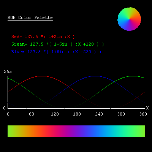This screenshot has height=152, width=152.
Task: Click the 60 x-axis label
Action: [32, 114]
